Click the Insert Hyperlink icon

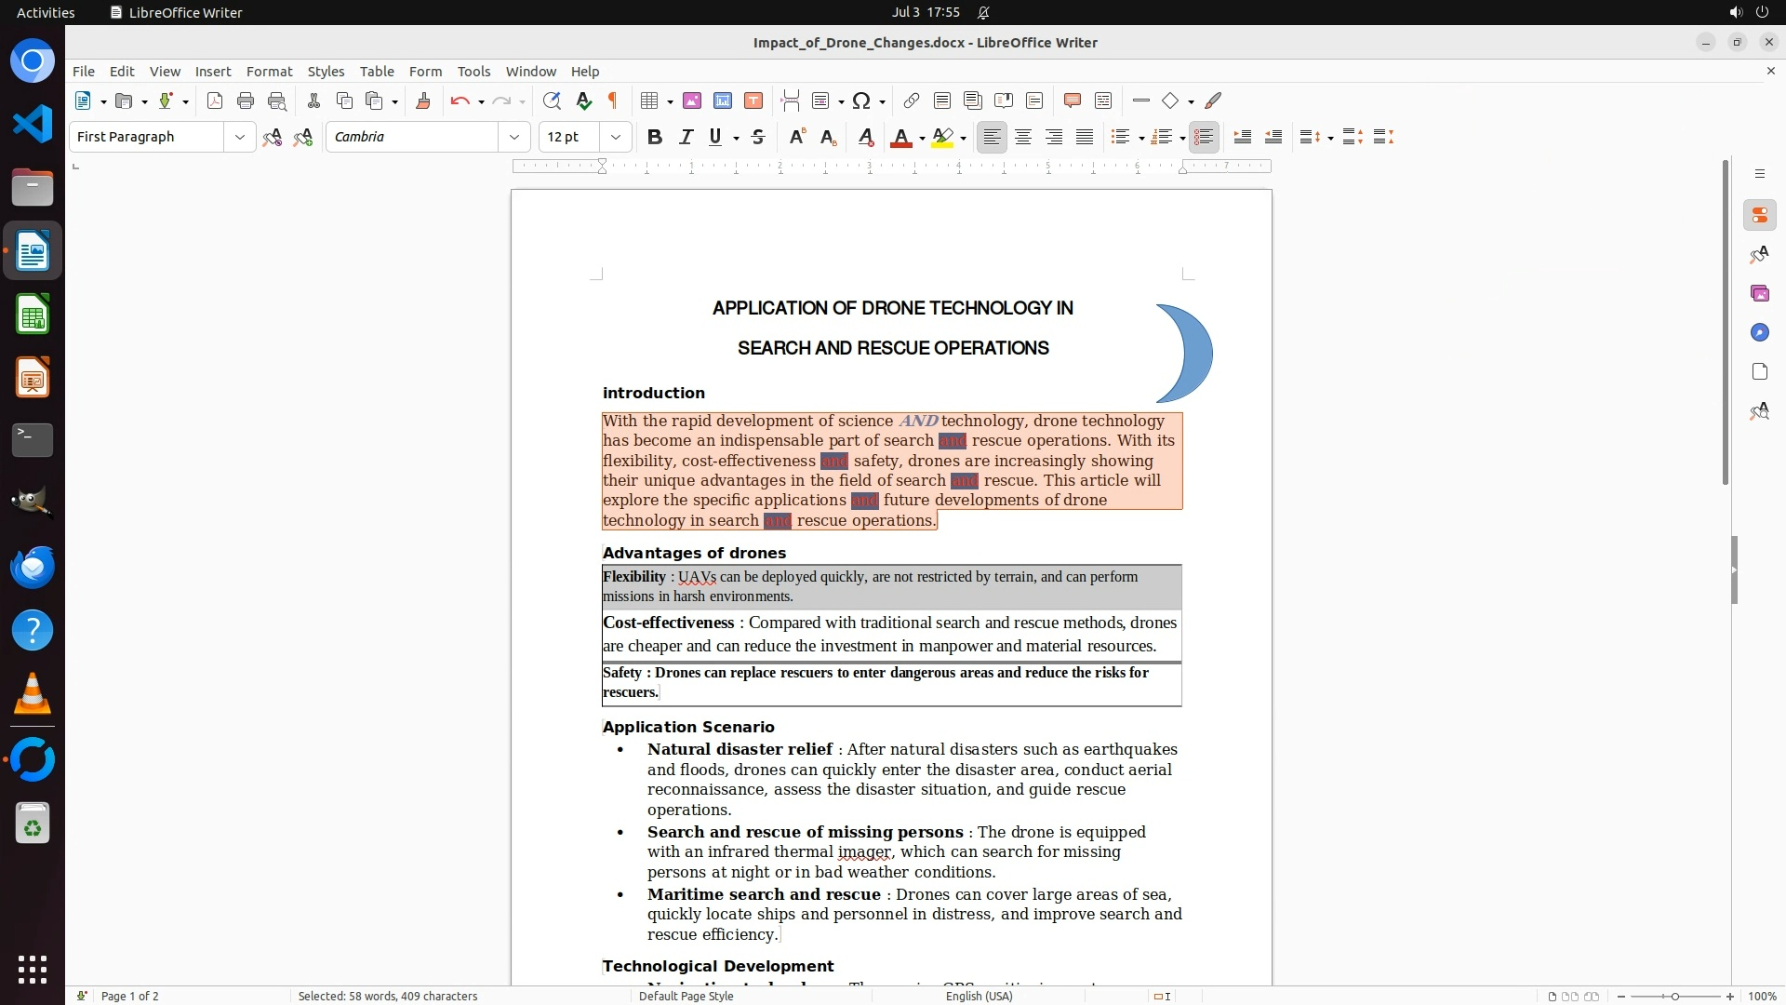point(912,100)
